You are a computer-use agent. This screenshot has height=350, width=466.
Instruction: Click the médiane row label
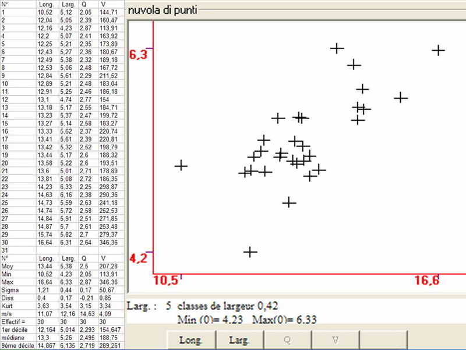[x=10, y=337]
